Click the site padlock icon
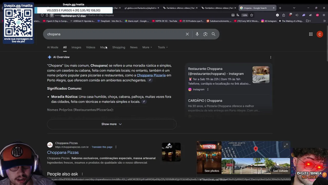Viewport: 328px width, 185px height. pos(47,15)
